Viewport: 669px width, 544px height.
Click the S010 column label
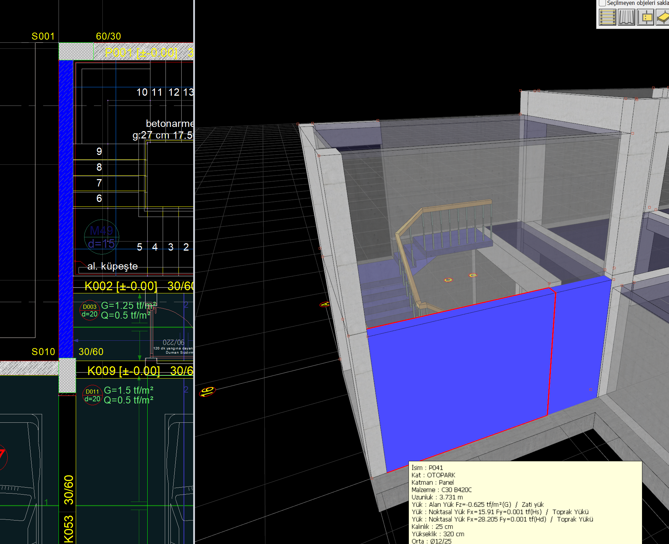tap(43, 352)
